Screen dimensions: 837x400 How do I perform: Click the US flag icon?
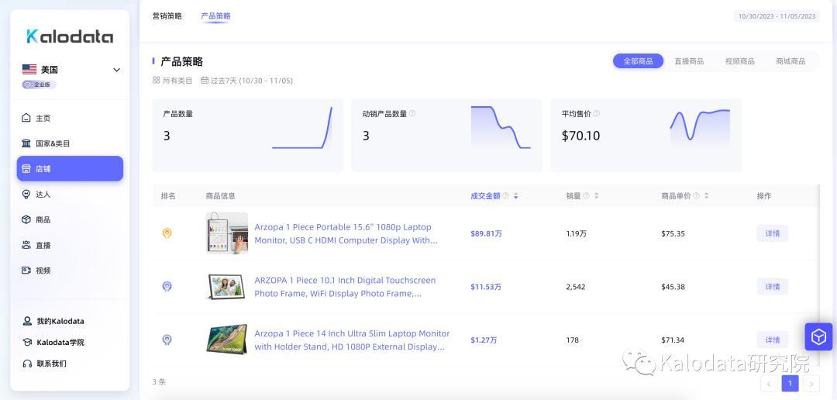point(29,70)
